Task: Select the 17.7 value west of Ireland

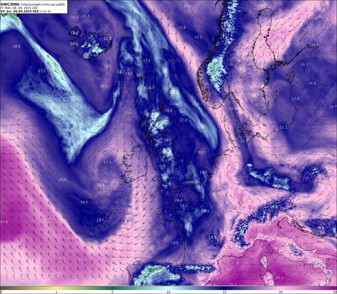Action: (x=107, y=162)
